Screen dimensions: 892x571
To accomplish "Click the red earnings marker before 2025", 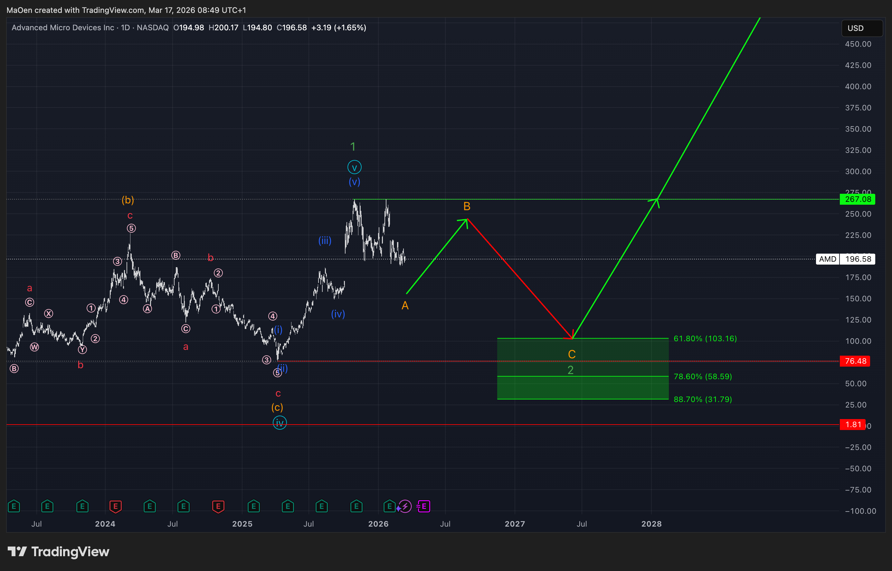I will click(x=218, y=506).
